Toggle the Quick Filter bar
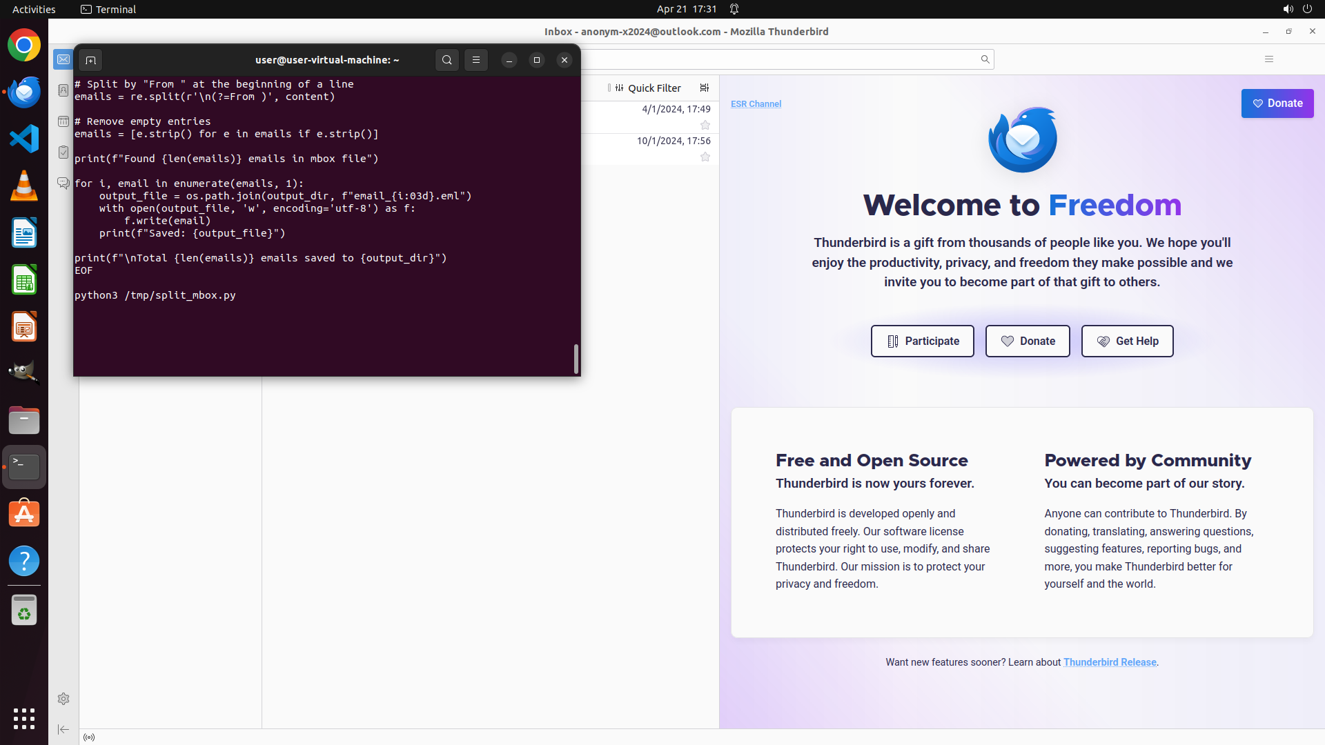The image size is (1325, 745). pos(645,88)
